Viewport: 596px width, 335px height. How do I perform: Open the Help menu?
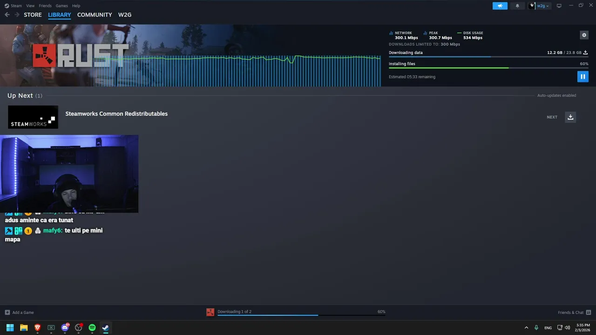coord(76,6)
